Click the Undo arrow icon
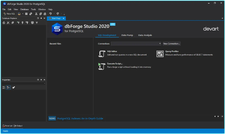Screen dimensions: 225x134 click(50, 14)
